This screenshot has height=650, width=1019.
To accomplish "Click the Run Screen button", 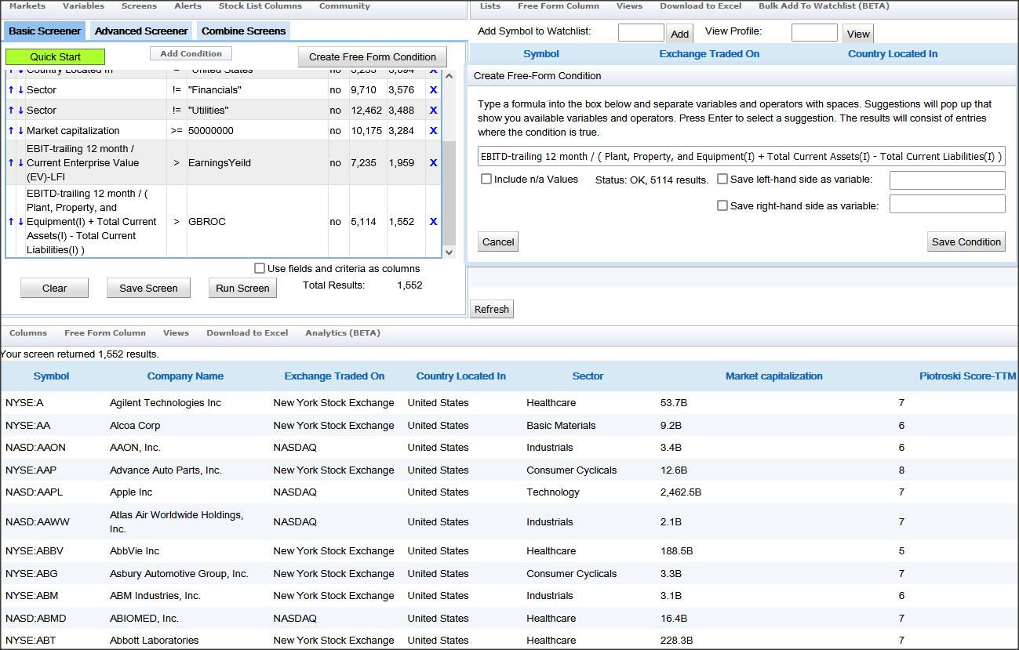I will pyautogui.click(x=242, y=288).
